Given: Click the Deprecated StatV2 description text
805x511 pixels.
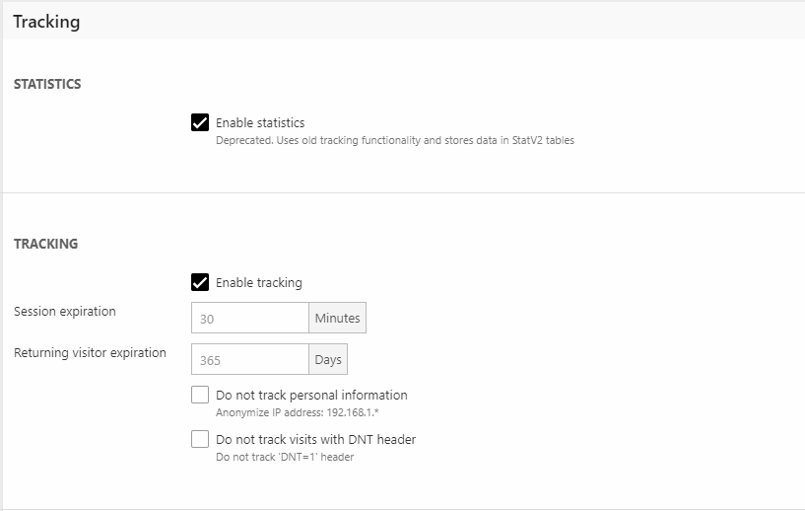Looking at the screenshot, I should pos(394,140).
